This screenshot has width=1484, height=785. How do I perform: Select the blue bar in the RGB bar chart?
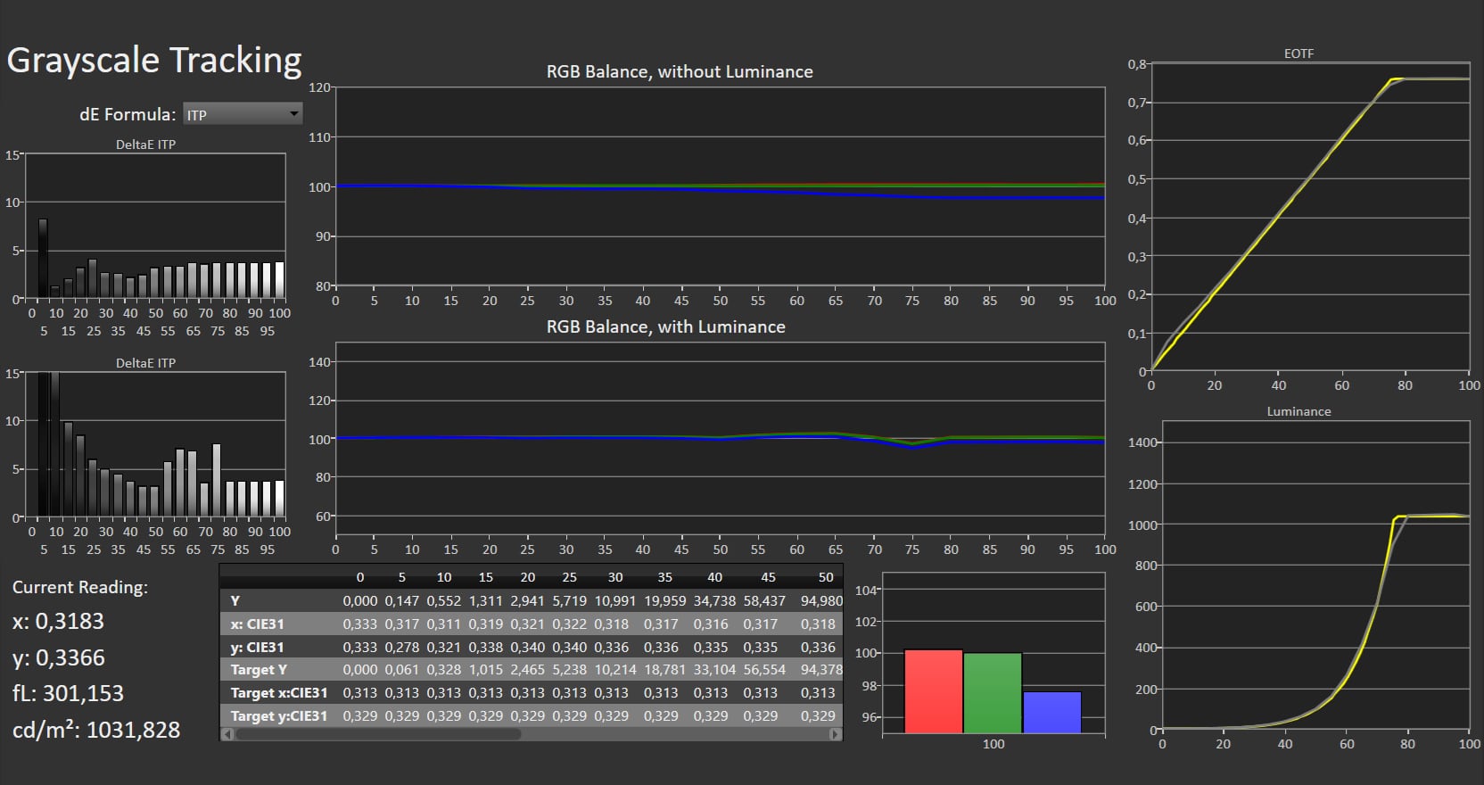[x=1052, y=712]
